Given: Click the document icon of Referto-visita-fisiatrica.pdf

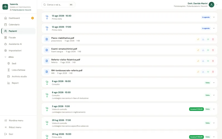Looking at the screenshot, I should pyautogui.click(x=47, y=61).
